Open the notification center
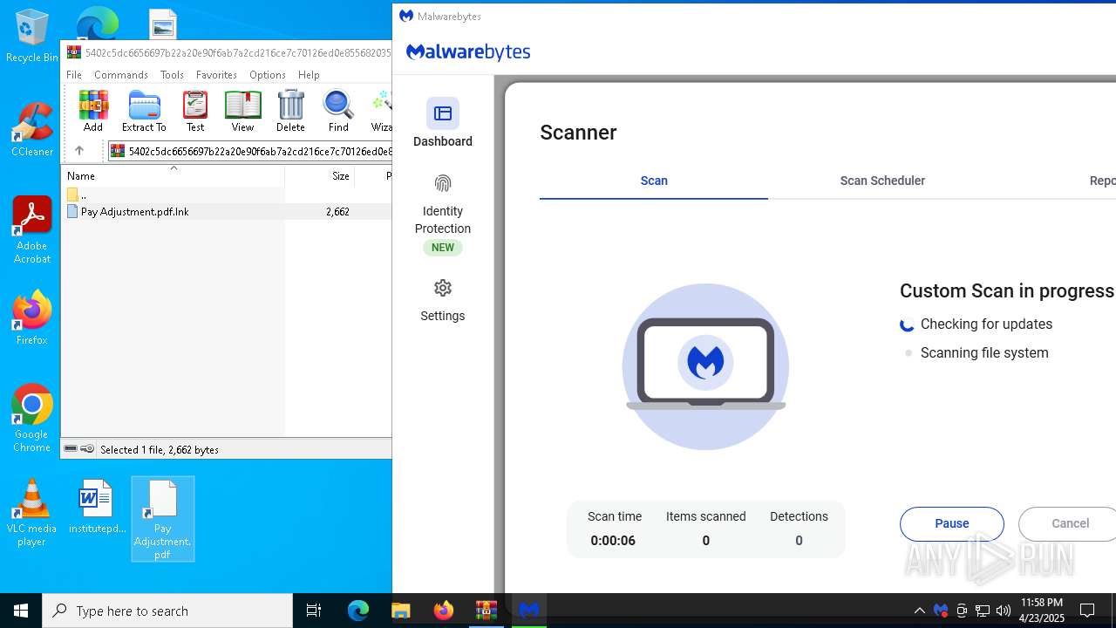Image resolution: width=1116 pixels, height=628 pixels. [1087, 611]
